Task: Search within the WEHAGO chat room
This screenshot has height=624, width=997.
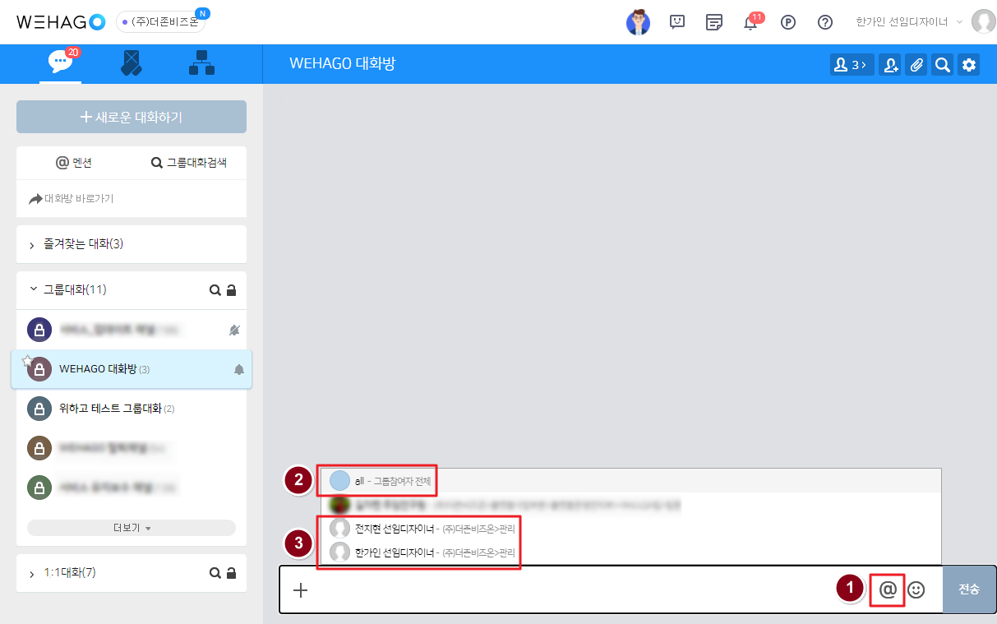Action: (x=943, y=65)
